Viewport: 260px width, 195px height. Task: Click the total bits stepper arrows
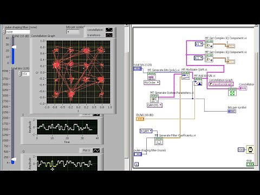click(20, 74)
